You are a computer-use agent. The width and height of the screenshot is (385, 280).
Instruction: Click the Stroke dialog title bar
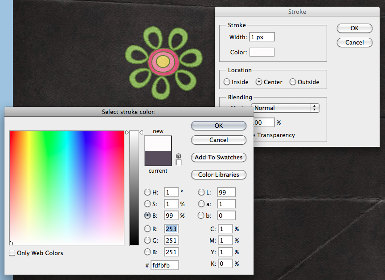click(297, 12)
